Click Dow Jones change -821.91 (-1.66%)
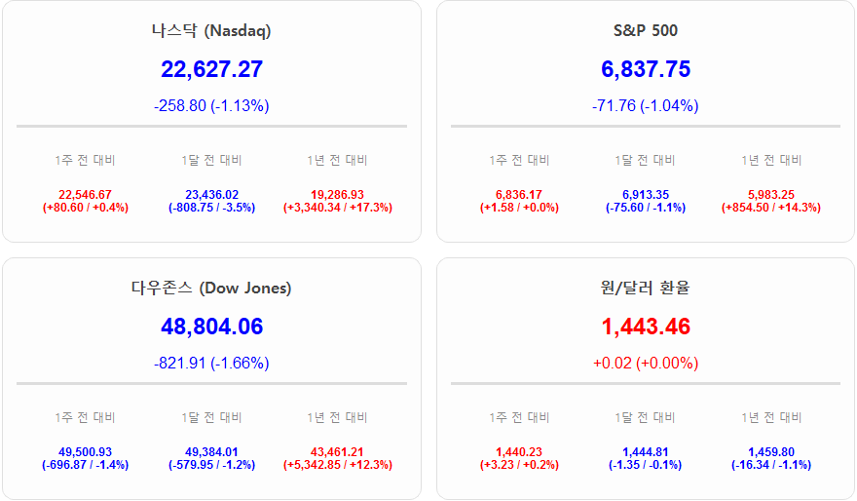 coord(211,363)
